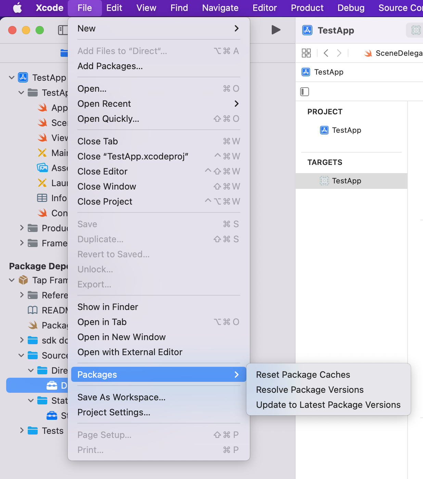This screenshot has width=423, height=479.
Task: Click the TestApp project icon in navigator
Action: (x=23, y=77)
